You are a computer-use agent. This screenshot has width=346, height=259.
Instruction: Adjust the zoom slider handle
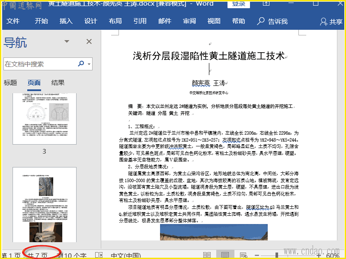pos(277,256)
